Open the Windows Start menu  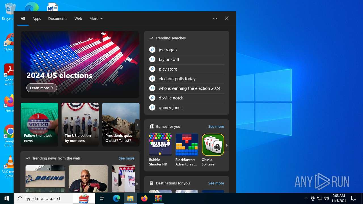[x=7, y=198]
